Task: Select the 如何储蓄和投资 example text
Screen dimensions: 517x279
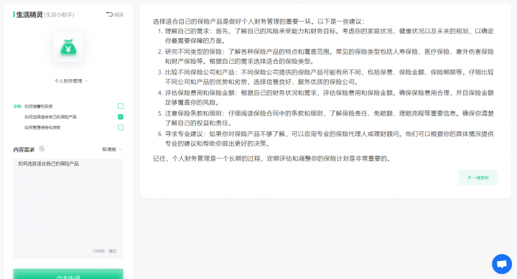Action: point(38,106)
